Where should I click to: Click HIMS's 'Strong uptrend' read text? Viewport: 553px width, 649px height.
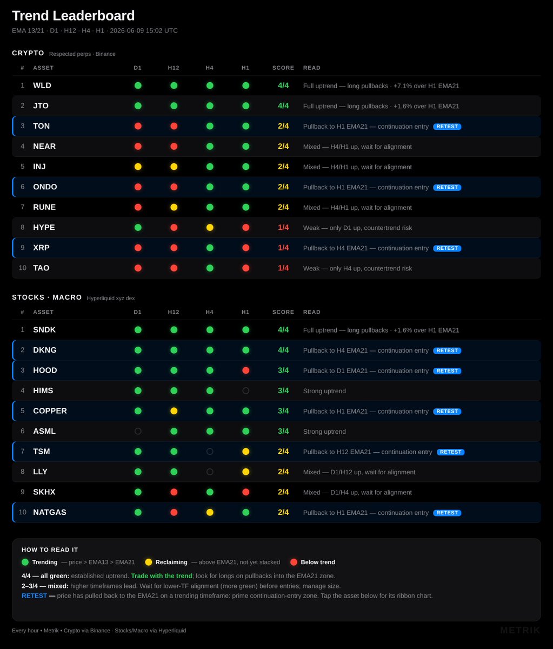pos(324,391)
